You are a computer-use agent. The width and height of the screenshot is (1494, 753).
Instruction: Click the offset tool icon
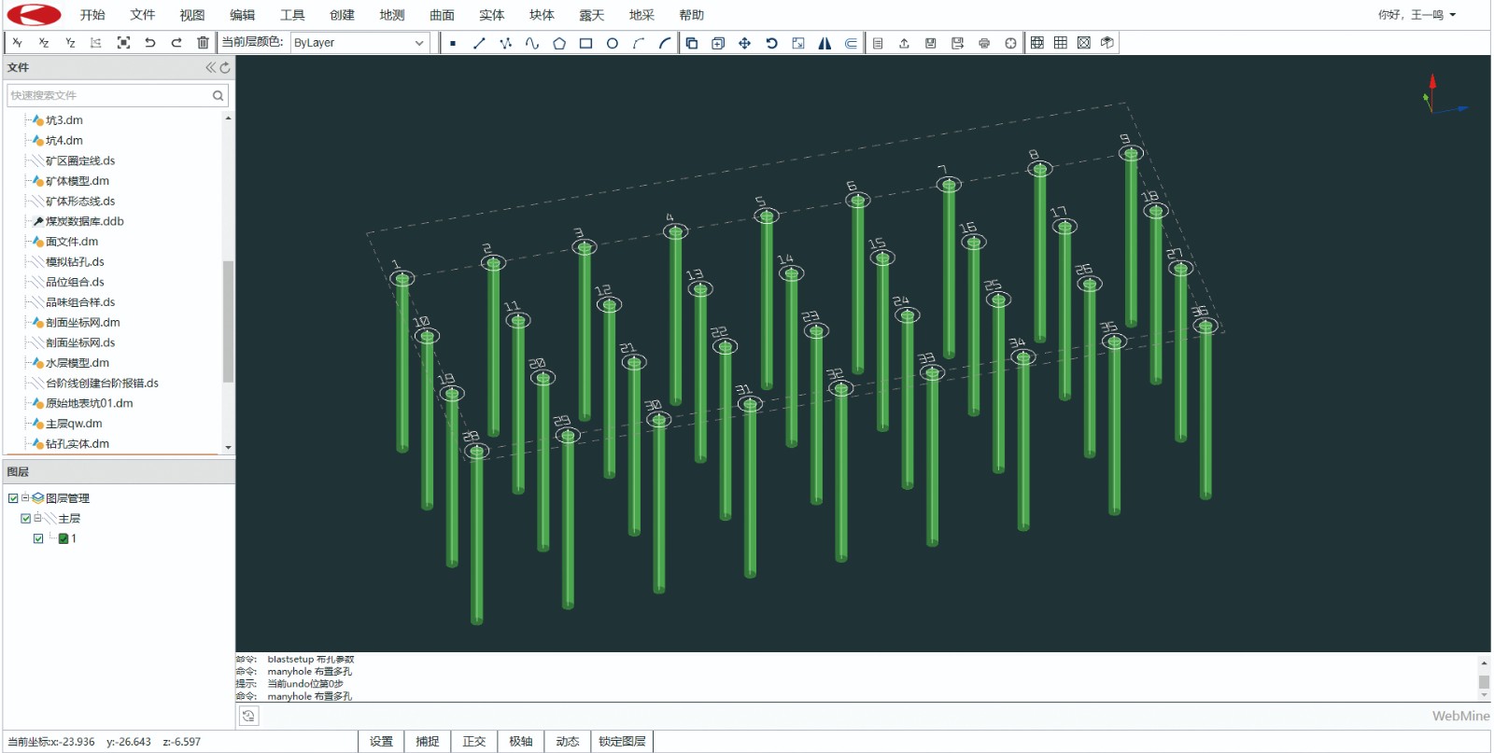851,43
